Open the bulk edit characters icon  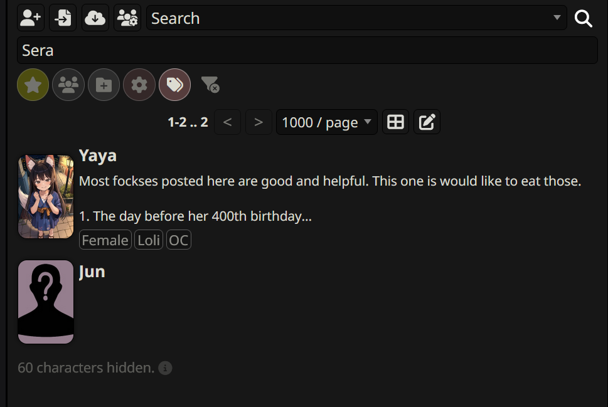coord(427,122)
